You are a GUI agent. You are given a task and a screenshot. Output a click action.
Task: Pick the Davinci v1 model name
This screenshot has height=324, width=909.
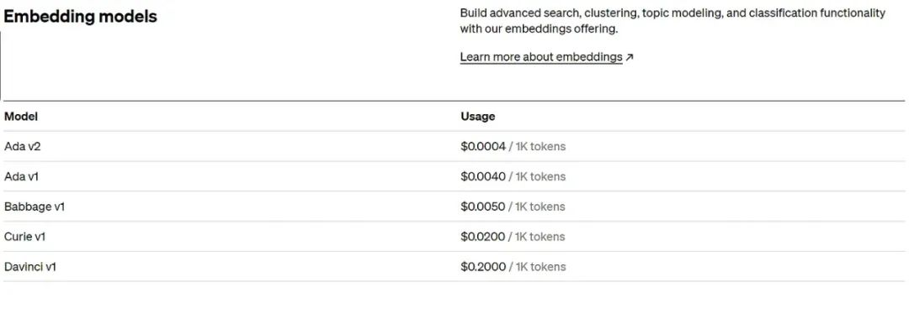30,267
